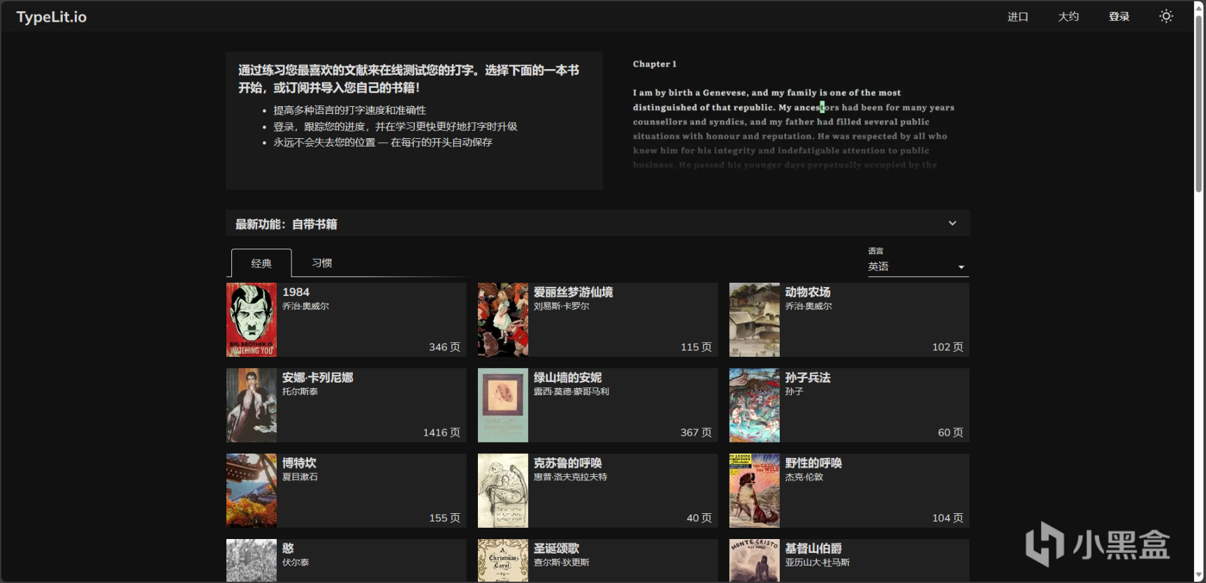The height and width of the screenshot is (583, 1206).
Task: Select the 基督山伯爵 cover image
Action: pos(755,561)
